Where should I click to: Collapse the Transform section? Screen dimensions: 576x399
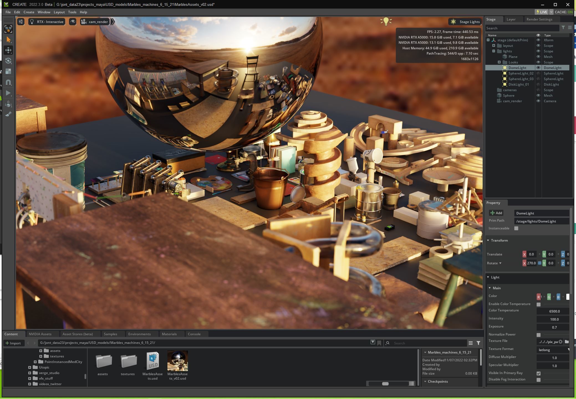488,240
